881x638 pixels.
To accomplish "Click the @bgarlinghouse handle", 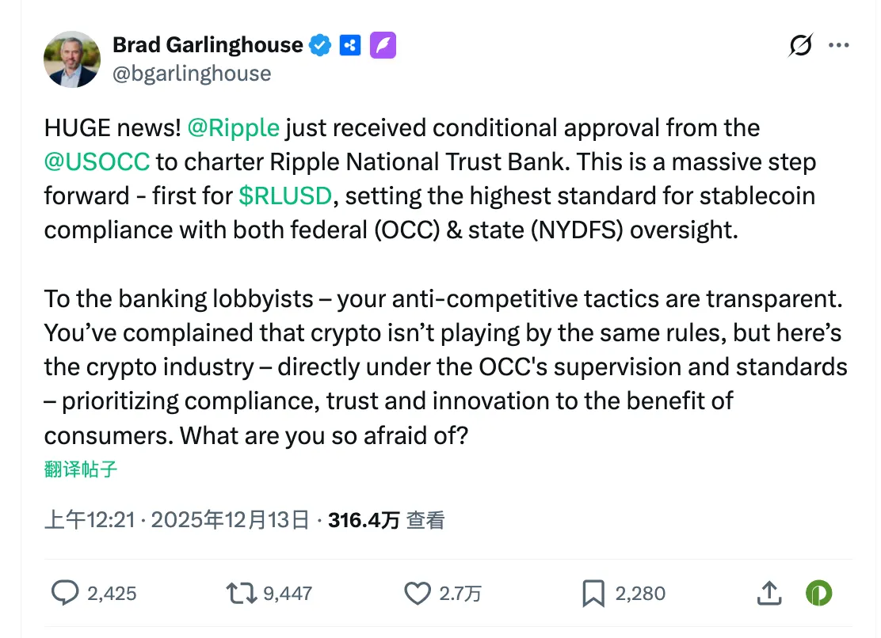I will pos(193,73).
